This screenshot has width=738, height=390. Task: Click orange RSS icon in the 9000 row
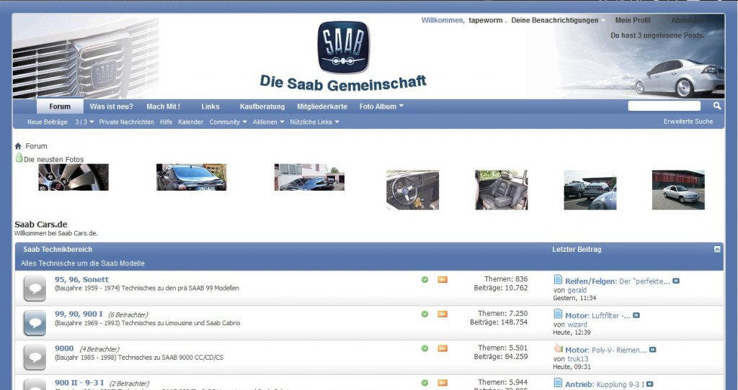443,349
